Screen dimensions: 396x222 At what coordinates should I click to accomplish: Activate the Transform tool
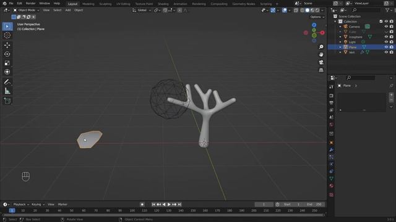point(7,72)
